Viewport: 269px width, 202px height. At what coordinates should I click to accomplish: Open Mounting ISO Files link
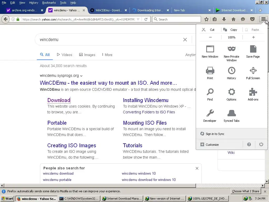[x=145, y=123]
